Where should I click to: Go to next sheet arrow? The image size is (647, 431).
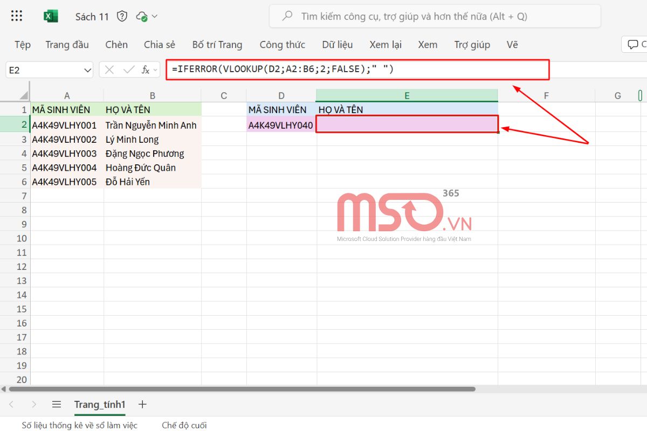34,404
